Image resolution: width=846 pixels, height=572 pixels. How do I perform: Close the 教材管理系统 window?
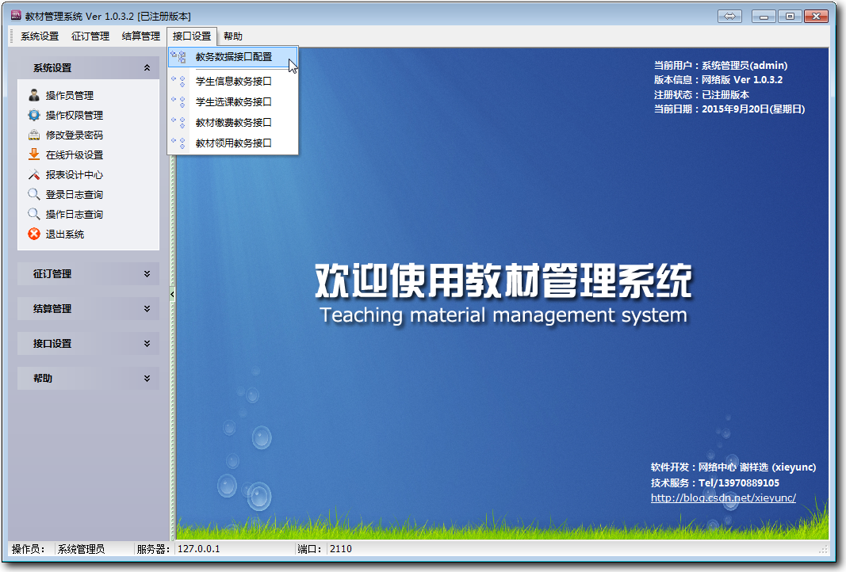tap(817, 16)
